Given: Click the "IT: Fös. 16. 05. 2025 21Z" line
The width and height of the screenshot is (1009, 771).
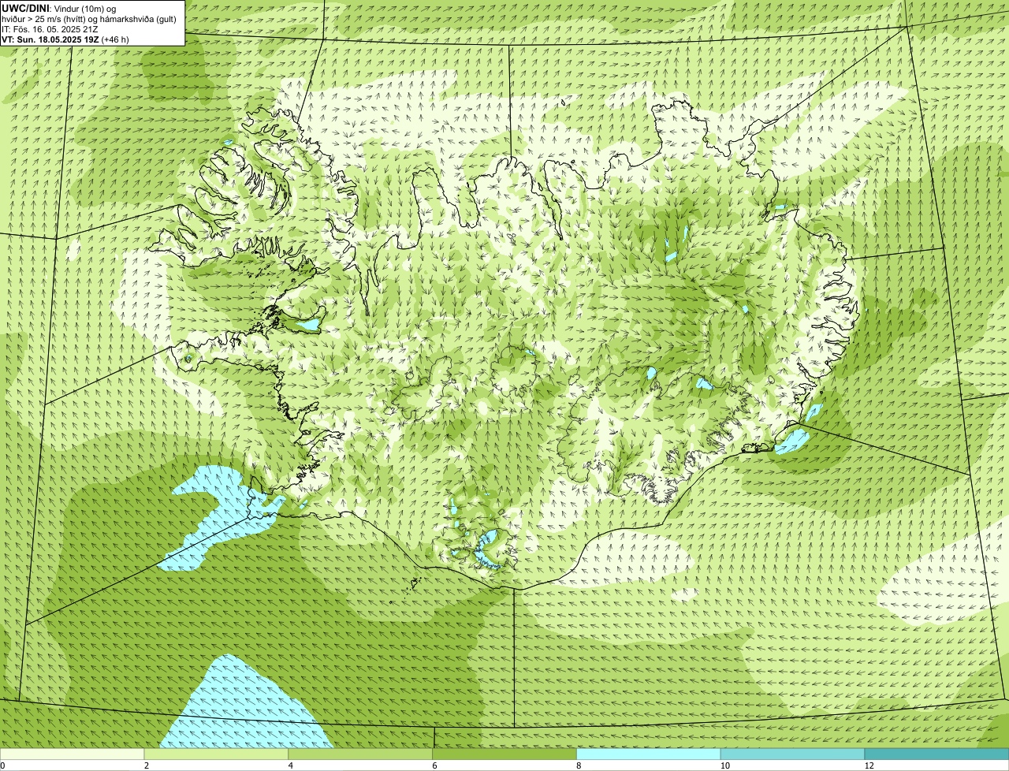Looking at the screenshot, I should [50, 29].
